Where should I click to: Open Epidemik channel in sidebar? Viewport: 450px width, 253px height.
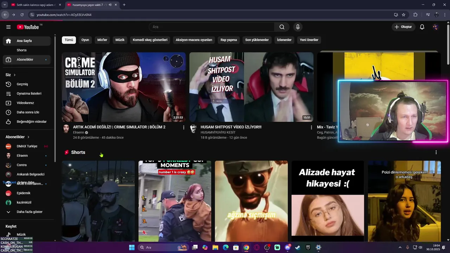point(27,193)
